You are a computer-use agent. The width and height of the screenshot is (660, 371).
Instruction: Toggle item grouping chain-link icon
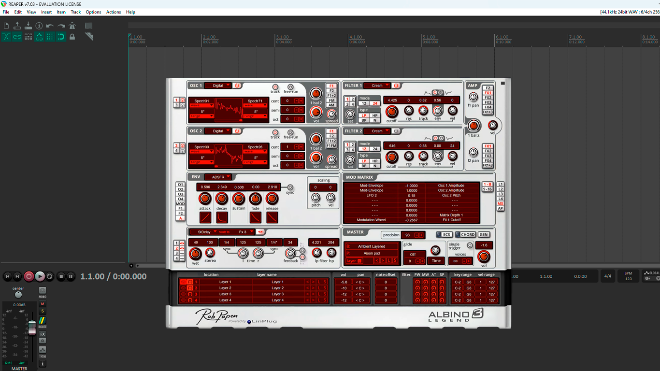[x=17, y=37]
